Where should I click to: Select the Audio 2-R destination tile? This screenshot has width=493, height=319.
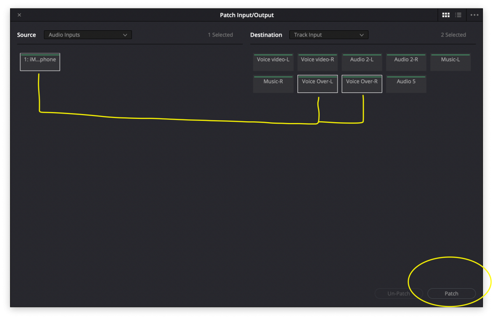click(406, 62)
